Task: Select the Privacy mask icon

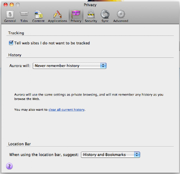Action: tap(76, 14)
